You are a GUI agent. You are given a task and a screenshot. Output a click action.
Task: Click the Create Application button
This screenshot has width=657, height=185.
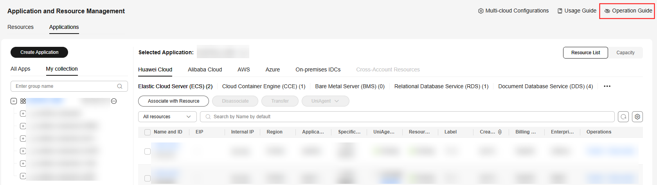[39, 52]
